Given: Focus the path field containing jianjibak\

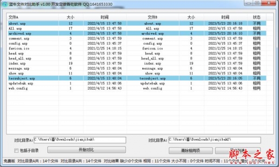Looking at the screenshot, I should tap(80, 140).
